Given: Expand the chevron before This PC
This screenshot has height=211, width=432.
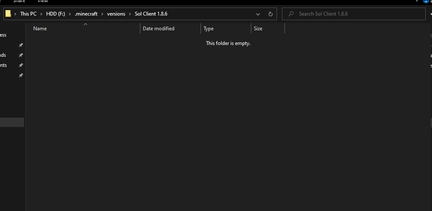Looking at the screenshot, I should 16,14.
